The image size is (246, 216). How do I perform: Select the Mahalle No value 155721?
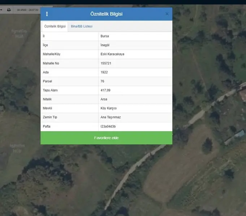(x=106, y=63)
